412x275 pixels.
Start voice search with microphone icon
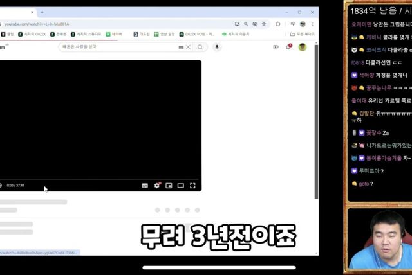(217, 47)
